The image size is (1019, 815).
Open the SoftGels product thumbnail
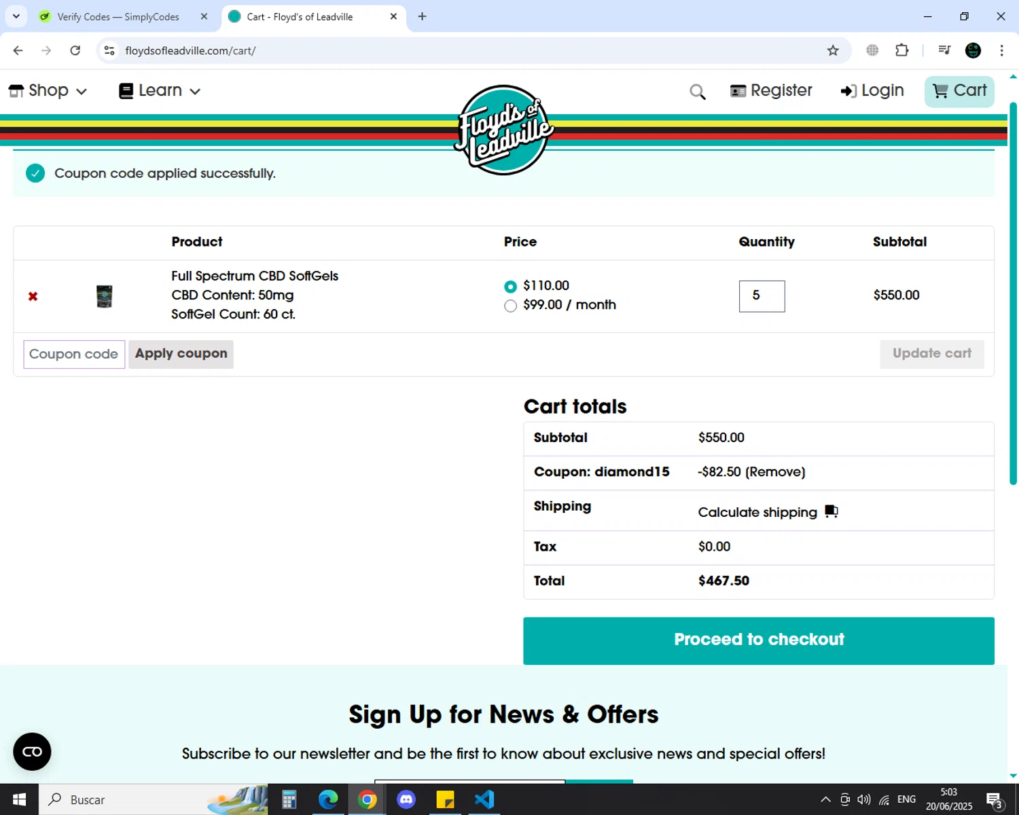tap(104, 296)
